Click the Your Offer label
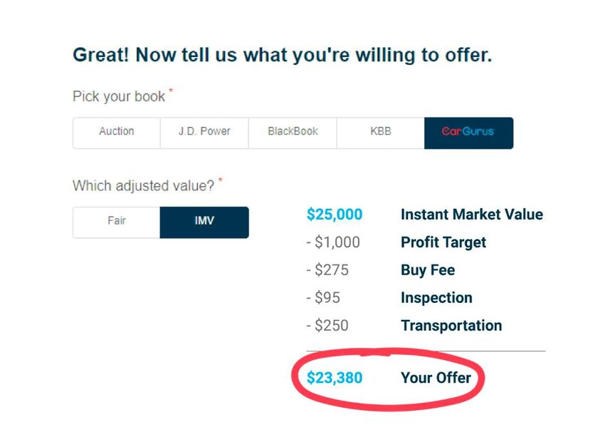The image size is (605, 427). 436,378
